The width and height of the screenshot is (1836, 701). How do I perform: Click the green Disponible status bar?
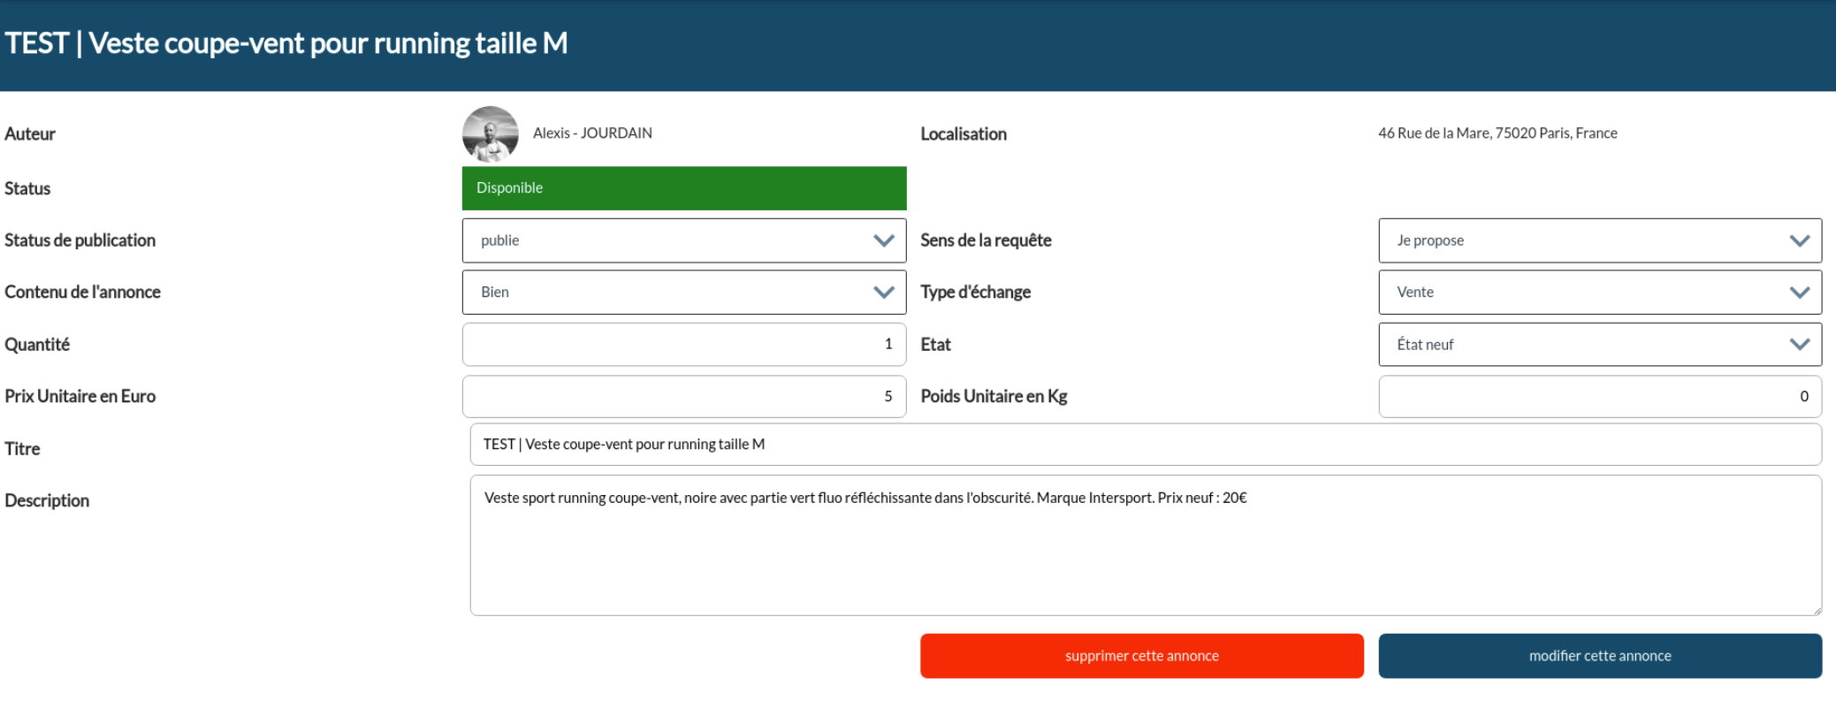coord(684,188)
